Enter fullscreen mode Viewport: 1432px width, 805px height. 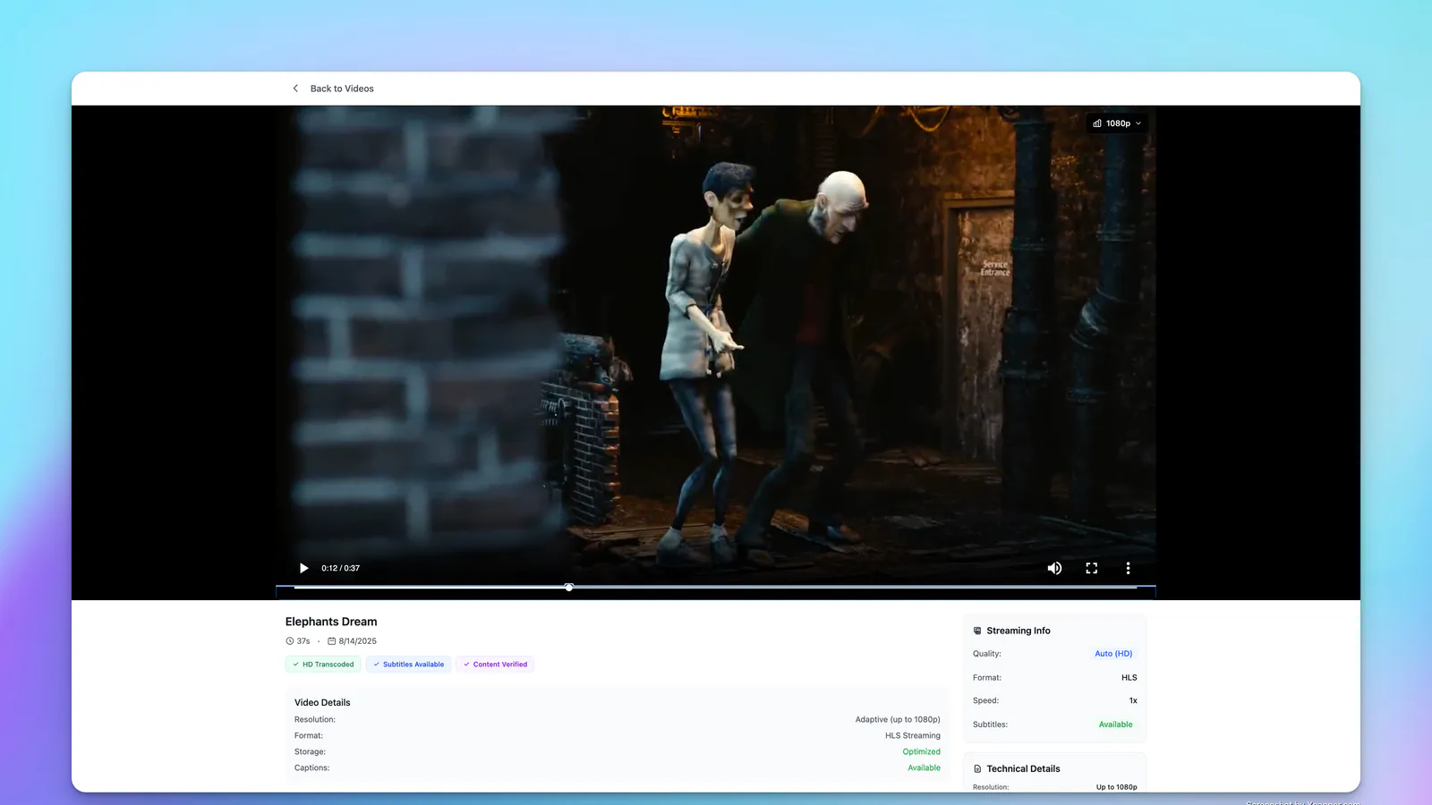pyautogui.click(x=1091, y=568)
